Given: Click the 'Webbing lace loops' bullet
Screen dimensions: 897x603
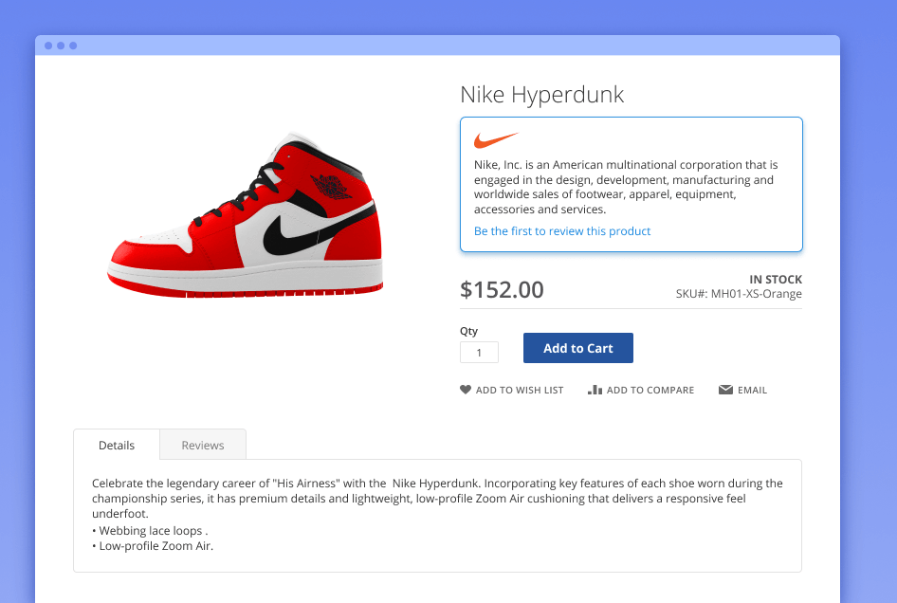Looking at the screenshot, I should (152, 531).
